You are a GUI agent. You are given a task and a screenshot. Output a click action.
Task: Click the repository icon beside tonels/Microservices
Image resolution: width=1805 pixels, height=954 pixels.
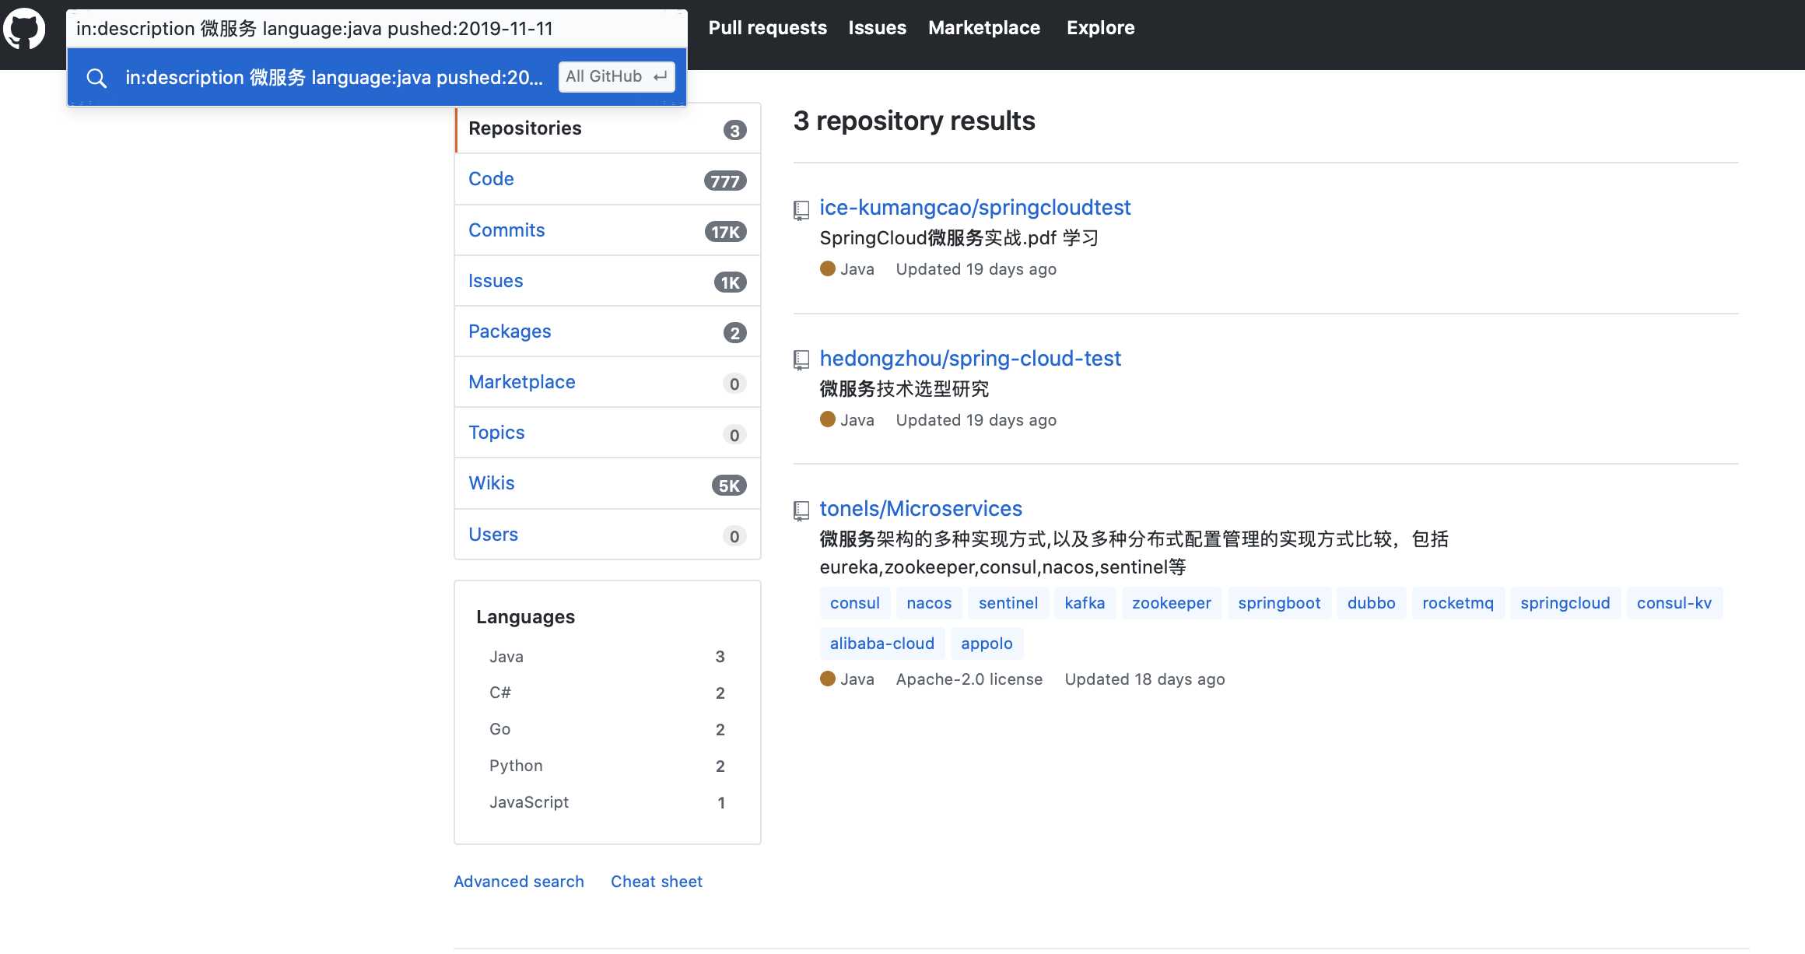(801, 510)
